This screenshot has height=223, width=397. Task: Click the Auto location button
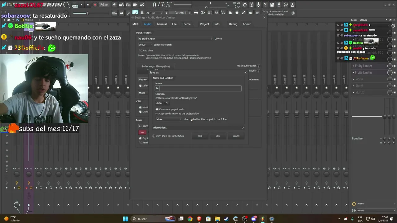[x=159, y=103]
